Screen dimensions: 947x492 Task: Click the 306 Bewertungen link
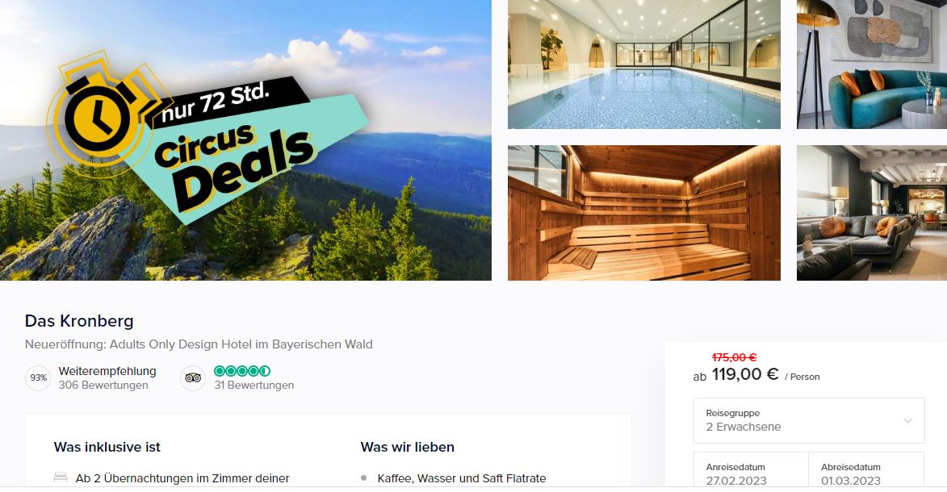point(103,386)
